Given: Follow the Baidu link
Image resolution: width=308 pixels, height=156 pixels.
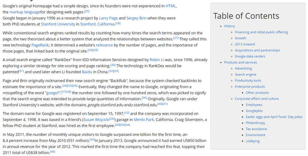Looking at the screenshot, I should pos(86,72).
